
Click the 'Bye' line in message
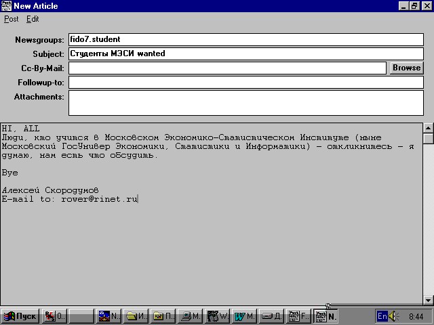pos(10,173)
